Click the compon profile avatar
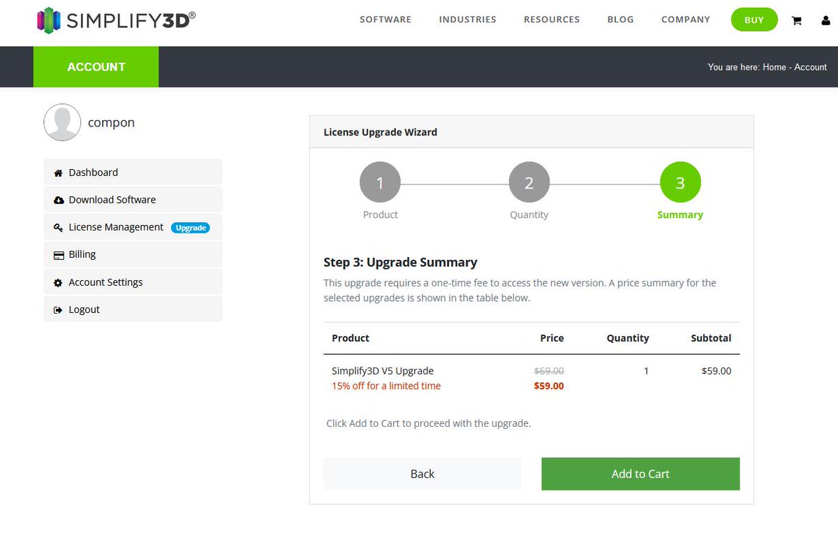 pos(62,122)
